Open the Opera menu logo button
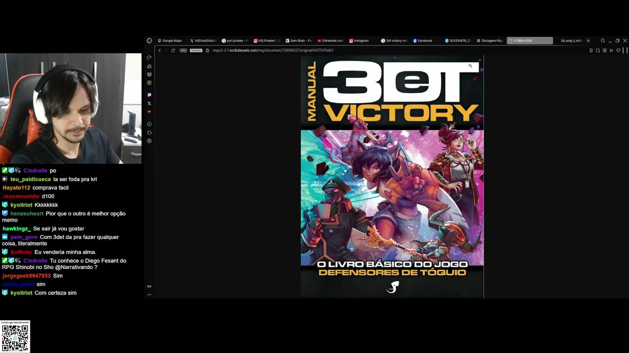Screen dimensions: 629x353 [149, 41]
